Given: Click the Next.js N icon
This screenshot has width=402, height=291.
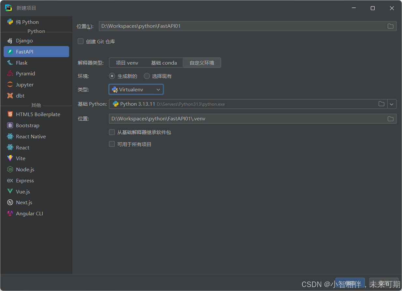Looking at the screenshot, I should pyautogui.click(x=10, y=202).
